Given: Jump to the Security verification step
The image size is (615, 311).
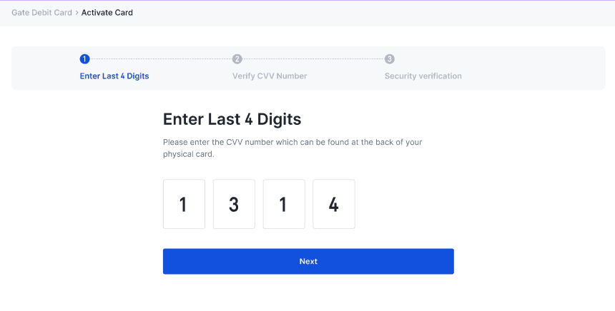Looking at the screenshot, I should [x=423, y=76].
